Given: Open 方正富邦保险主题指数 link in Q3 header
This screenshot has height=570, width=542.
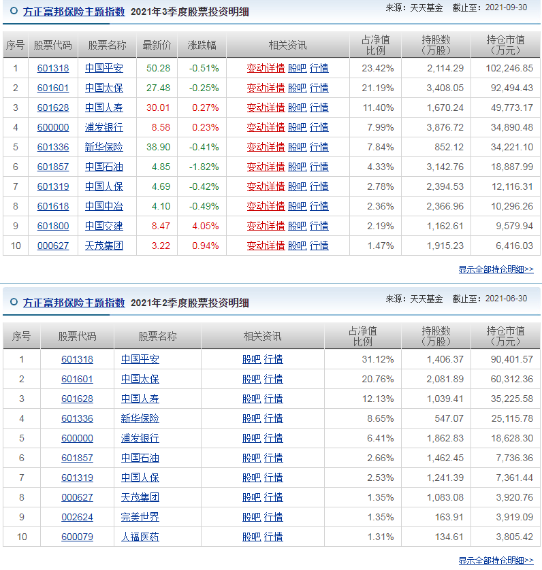Looking at the screenshot, I should pos(74,12).
